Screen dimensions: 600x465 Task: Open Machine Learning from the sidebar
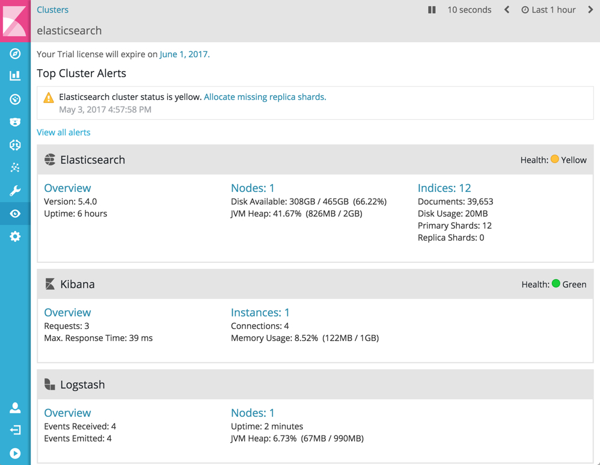(15, 145)
